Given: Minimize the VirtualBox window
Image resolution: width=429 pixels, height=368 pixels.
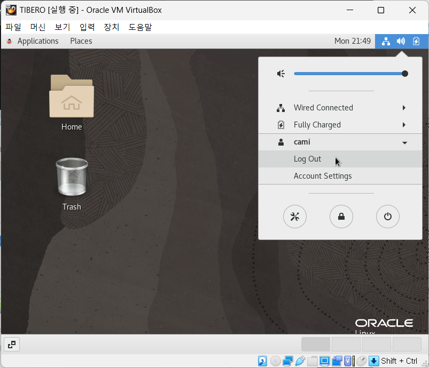Looking at the screenshot, I should point(350,10).
